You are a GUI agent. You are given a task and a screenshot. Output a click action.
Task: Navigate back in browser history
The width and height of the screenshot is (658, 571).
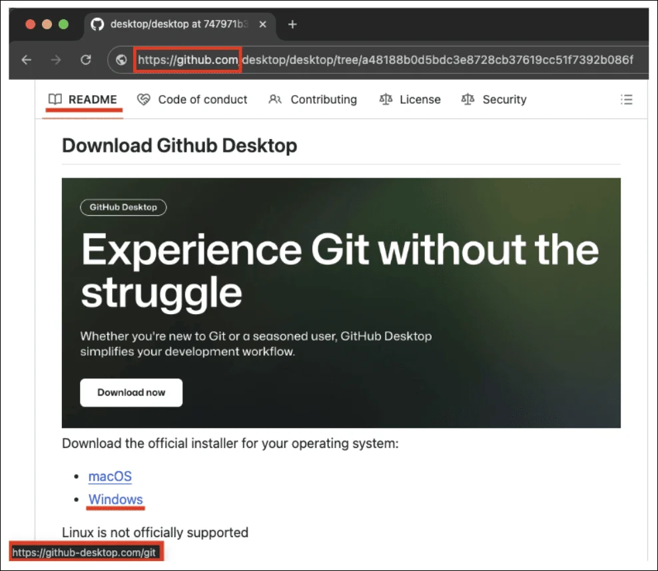26,59
